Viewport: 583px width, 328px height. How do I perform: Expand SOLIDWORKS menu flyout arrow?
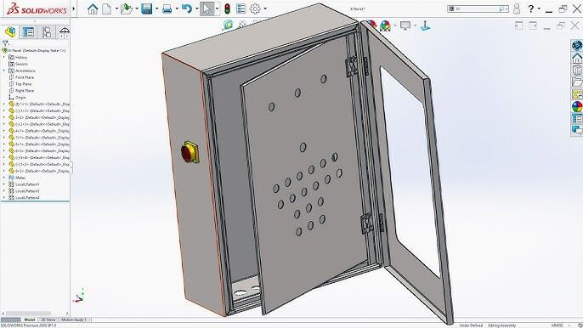coord(73,8)
